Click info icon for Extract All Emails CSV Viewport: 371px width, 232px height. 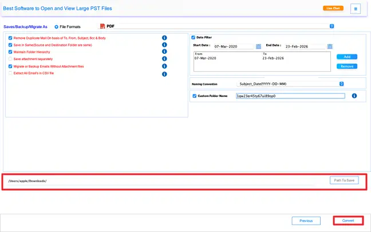(164, 73)
